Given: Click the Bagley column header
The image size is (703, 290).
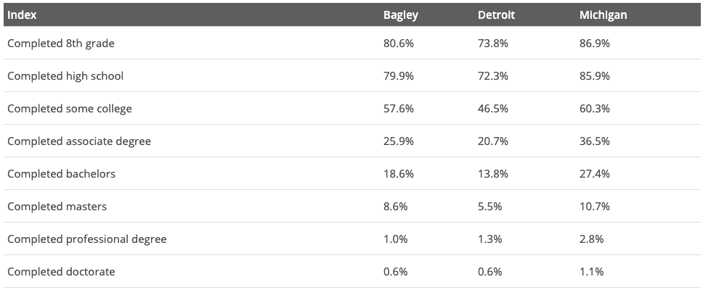Looking at the screenshot, I should tap(400, 14).
